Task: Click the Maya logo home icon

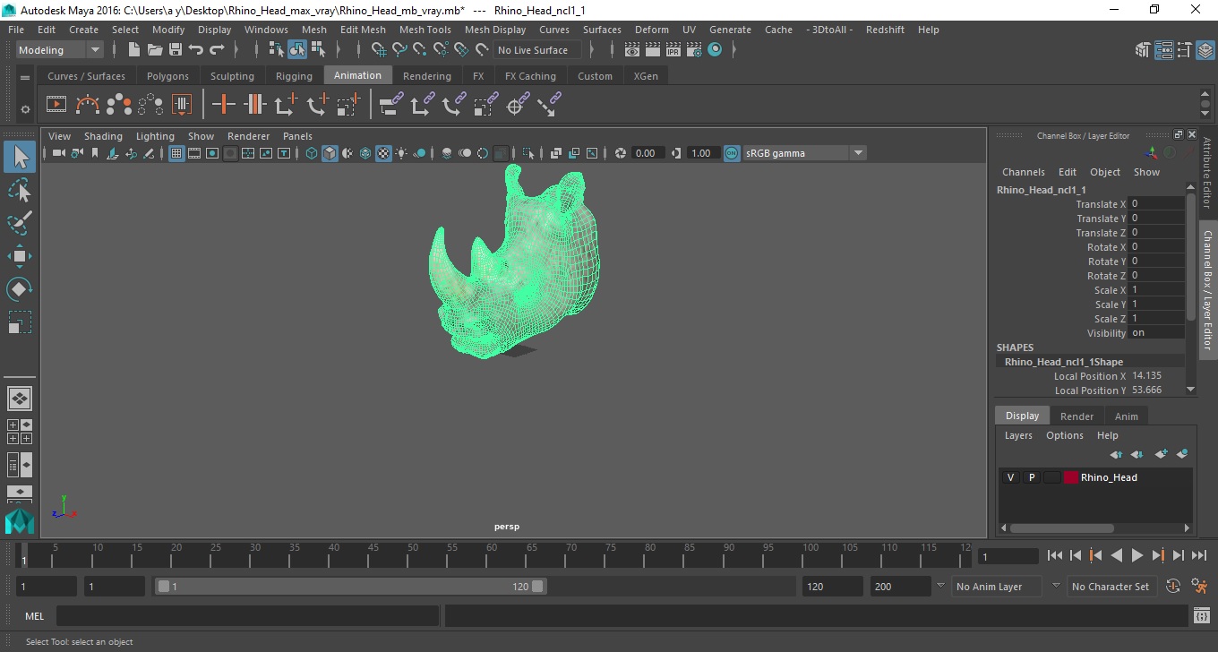Action: tap(20, 522)
